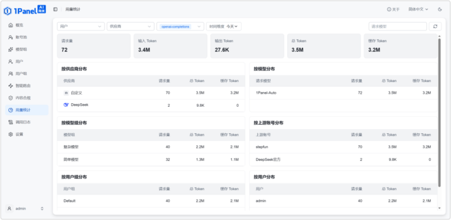
Task: Click the 按模型分布 section heading
Action: [264, 69]
